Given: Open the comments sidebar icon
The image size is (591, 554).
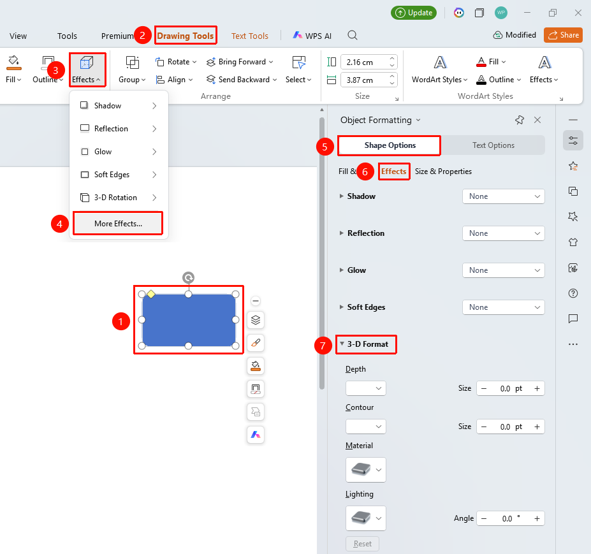Looking at the screenshot, I should click(573, 319).
